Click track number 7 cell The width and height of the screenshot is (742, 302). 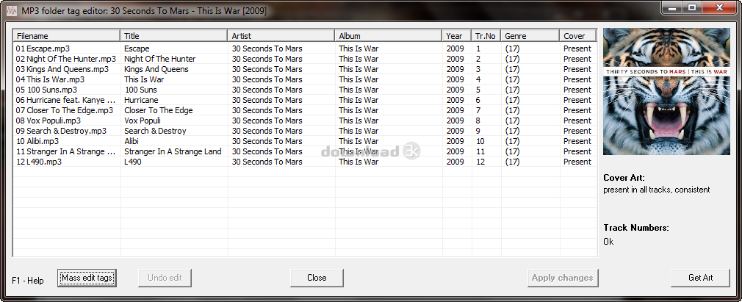pyautogui.click(x=478, y=110)
